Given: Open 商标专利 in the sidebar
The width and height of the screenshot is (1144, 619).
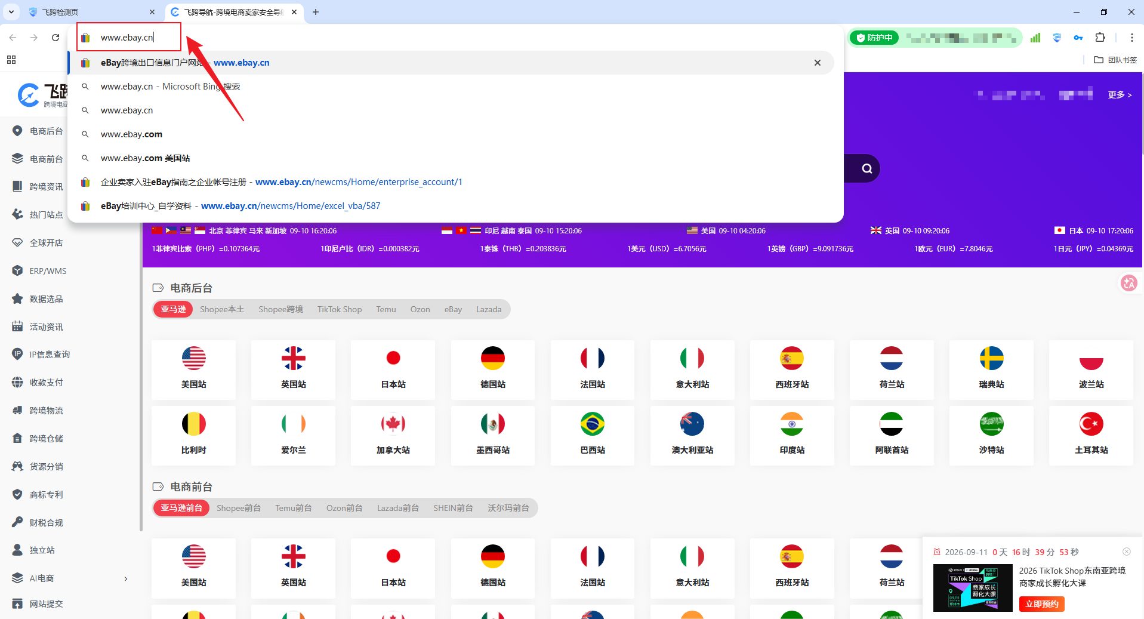Looking at the screenshot, I should point(46,495).
